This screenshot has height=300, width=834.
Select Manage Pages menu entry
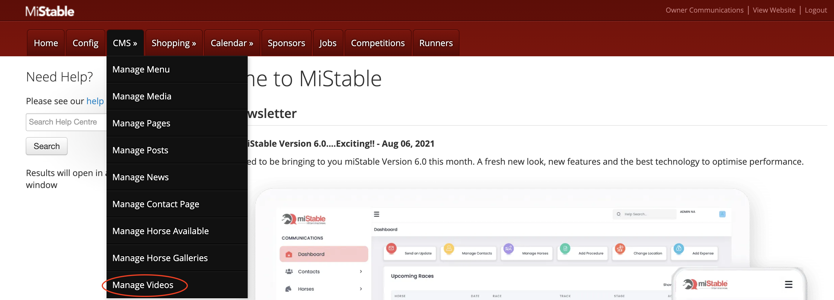[x=141, y=123]
